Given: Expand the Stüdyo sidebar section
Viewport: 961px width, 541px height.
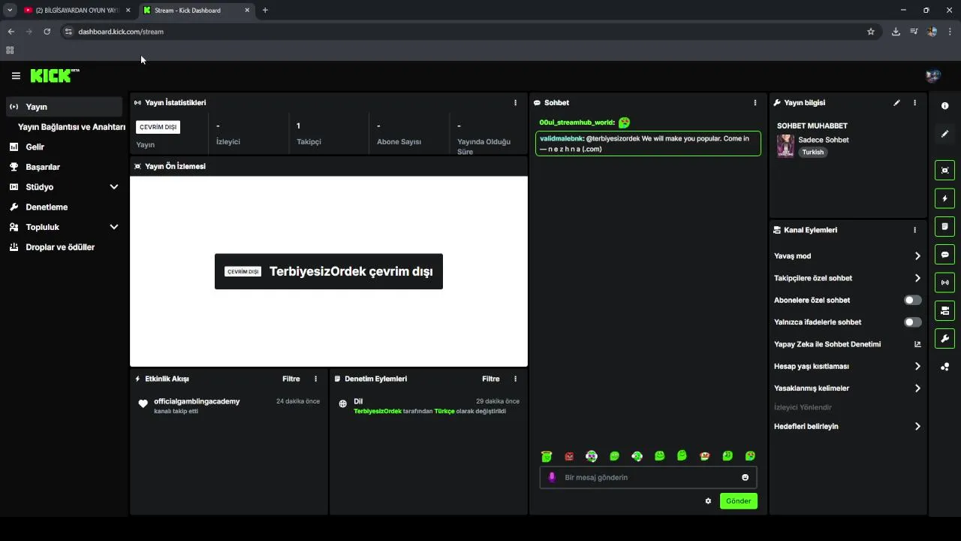Looking at the screenshot, I should pos(114,187).
